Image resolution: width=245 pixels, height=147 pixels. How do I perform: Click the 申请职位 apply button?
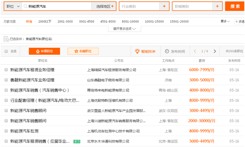coord(44,51)
